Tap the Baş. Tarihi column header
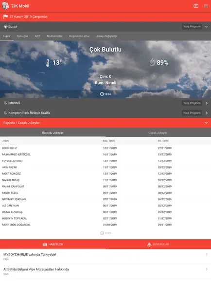Image resolution: width=211 pixels, height=282 pixels. pos(109,141)
